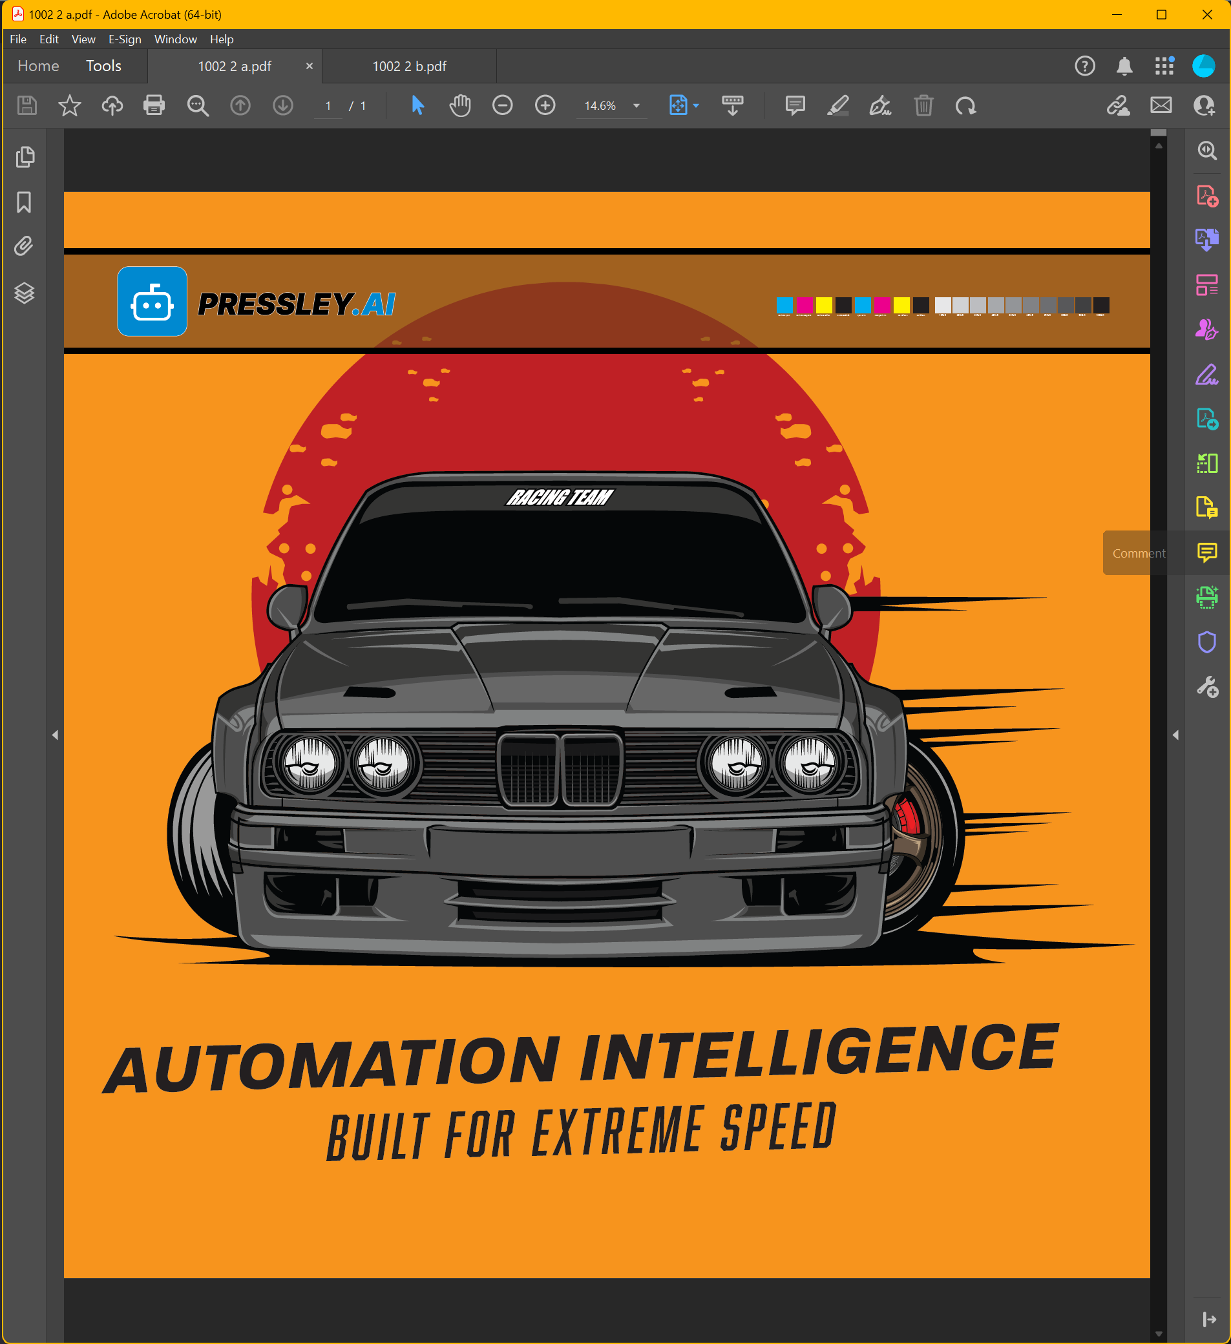Viewport: 1231px width, 1344px height.
Task: Zoom in with the plus icon
Action: click(545, 105)
